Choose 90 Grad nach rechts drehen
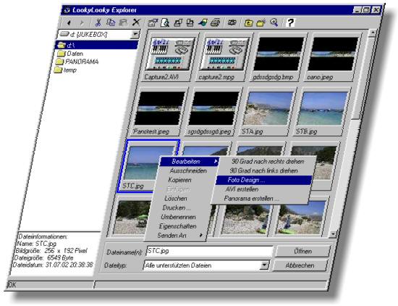398x306 pixels. point(268,162)
